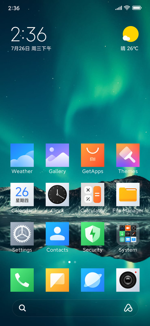150x326 pixels.
Task: Tap the battery status icon
Action: pos(137,8)
